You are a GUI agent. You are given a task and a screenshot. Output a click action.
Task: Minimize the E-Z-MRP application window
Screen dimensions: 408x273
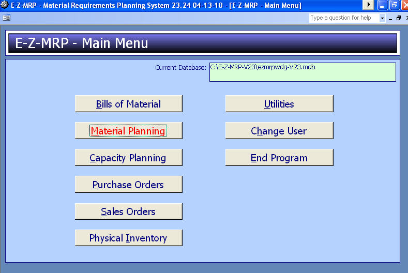[383, 5]
